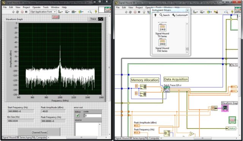Click the Bin Size (Hz) value field
Viewport: 243px width, 141px height.
click(21, 121)
